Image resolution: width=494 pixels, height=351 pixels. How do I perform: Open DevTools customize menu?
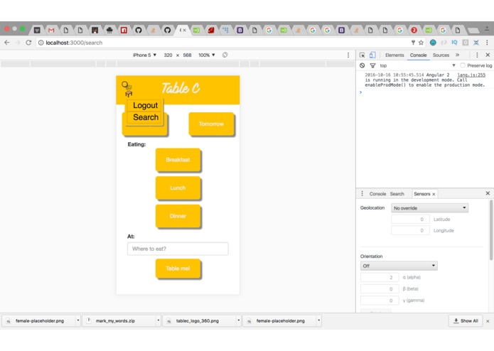tap(477, 55)
